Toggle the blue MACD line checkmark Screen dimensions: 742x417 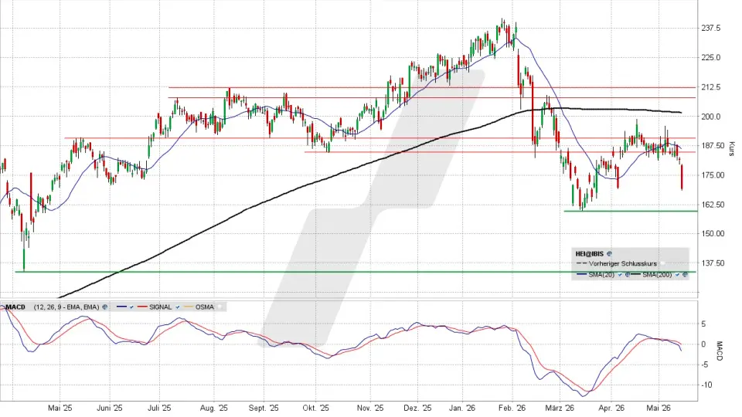[131, 307]
